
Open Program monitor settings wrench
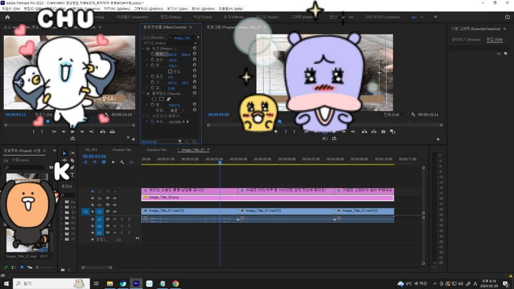[413, 115]
